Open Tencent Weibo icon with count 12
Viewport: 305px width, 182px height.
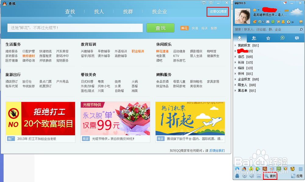[261, 22]
